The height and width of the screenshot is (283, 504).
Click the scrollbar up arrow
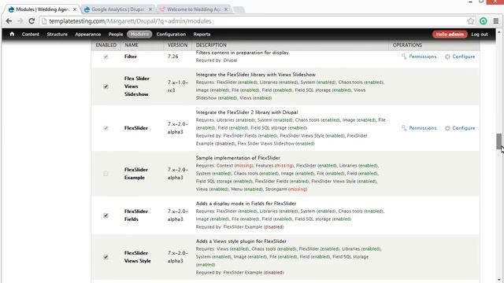pos(498,32)
